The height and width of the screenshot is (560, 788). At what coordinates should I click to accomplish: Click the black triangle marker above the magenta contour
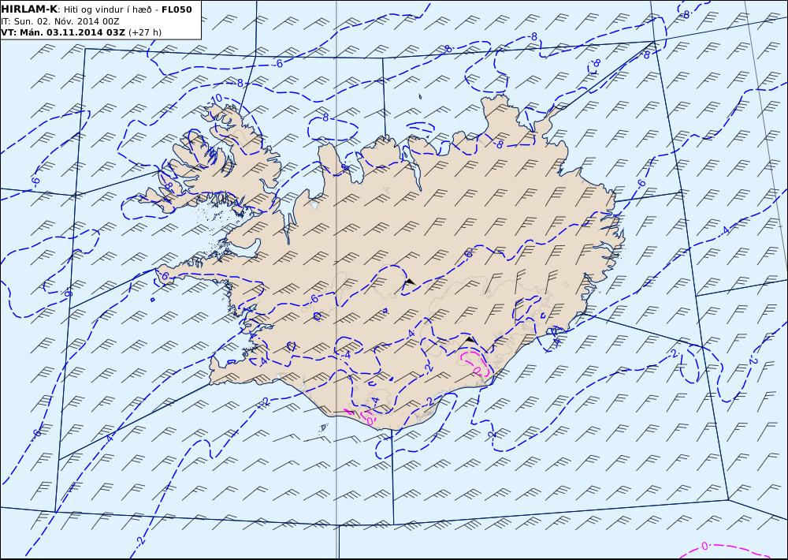[x=470, y=340]
